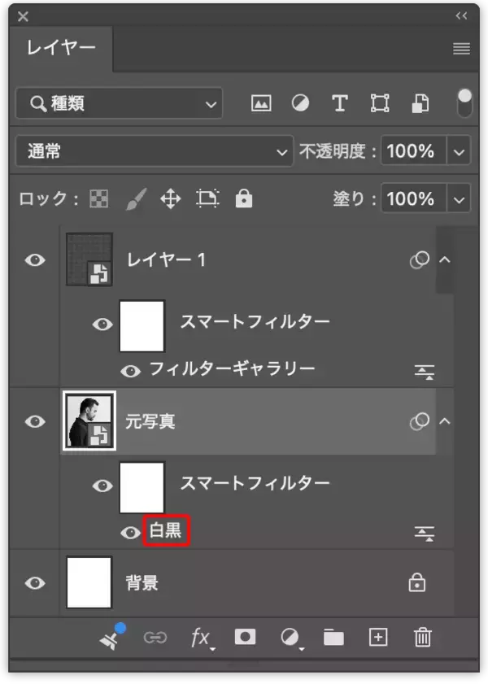Select the 元写真 layer name
The image size is (488, 684).
pyautogui.click(x=150, y=421)
